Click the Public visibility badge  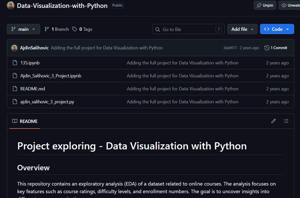(x=117, y=5)
